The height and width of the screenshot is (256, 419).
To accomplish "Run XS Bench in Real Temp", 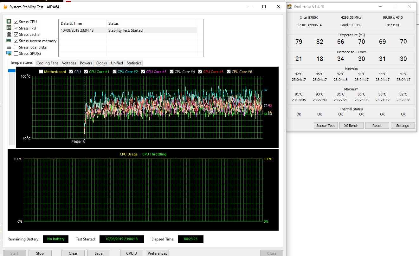I will 351,126.
